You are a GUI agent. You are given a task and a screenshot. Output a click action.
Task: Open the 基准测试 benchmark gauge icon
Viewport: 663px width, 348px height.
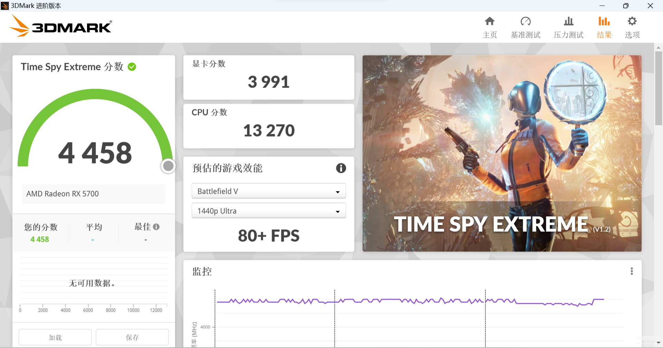click(x=526, y=21)
